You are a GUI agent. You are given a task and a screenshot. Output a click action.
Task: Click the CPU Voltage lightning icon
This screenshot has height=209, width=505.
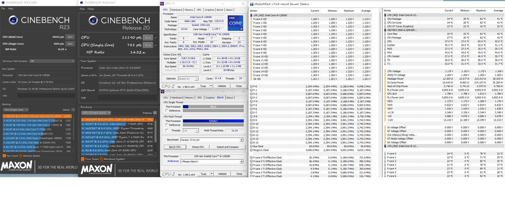click(385, 71)
